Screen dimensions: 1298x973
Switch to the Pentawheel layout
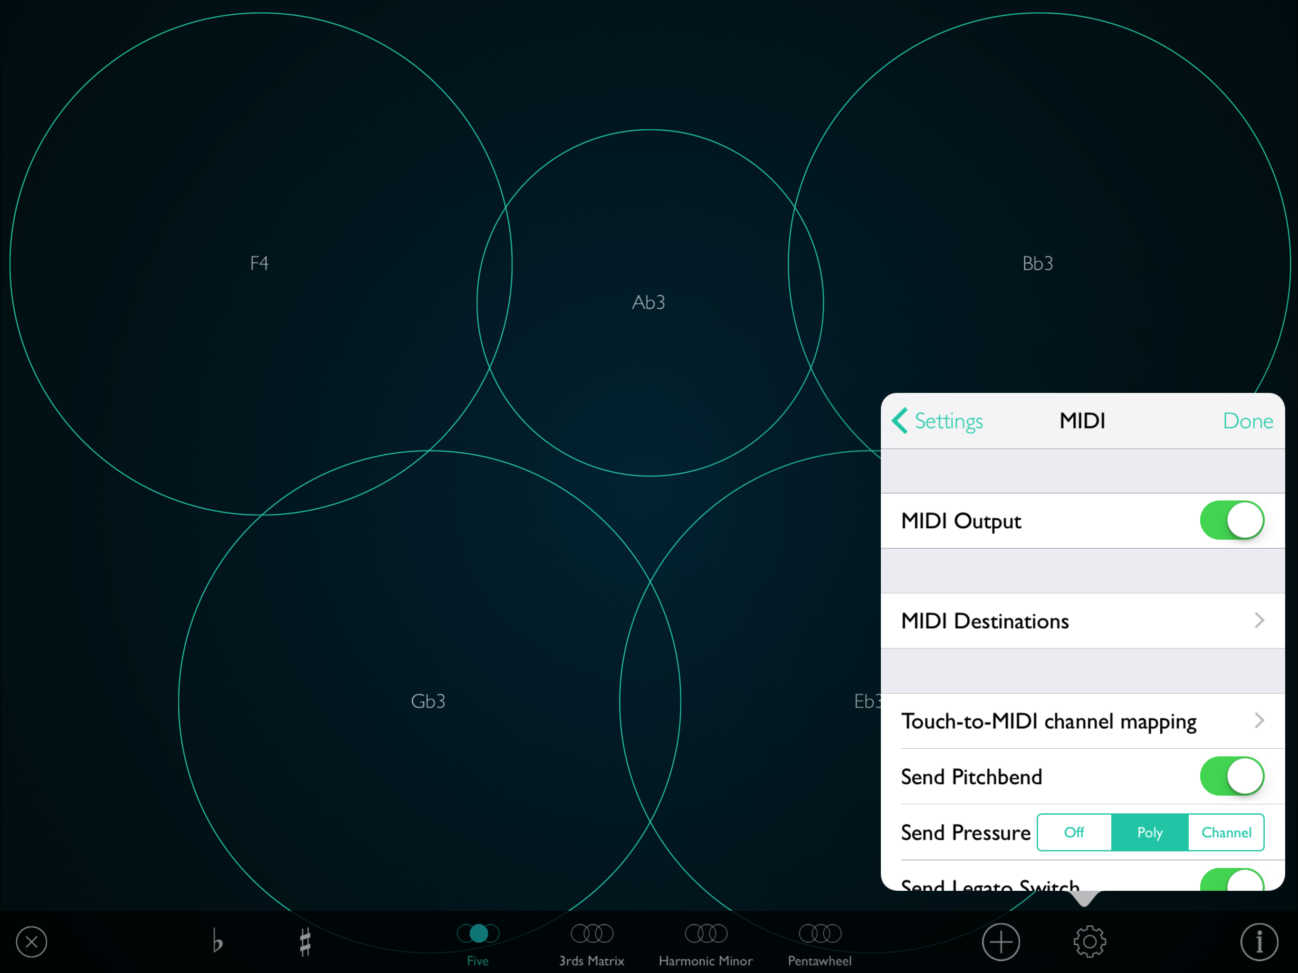click(820, 945)
